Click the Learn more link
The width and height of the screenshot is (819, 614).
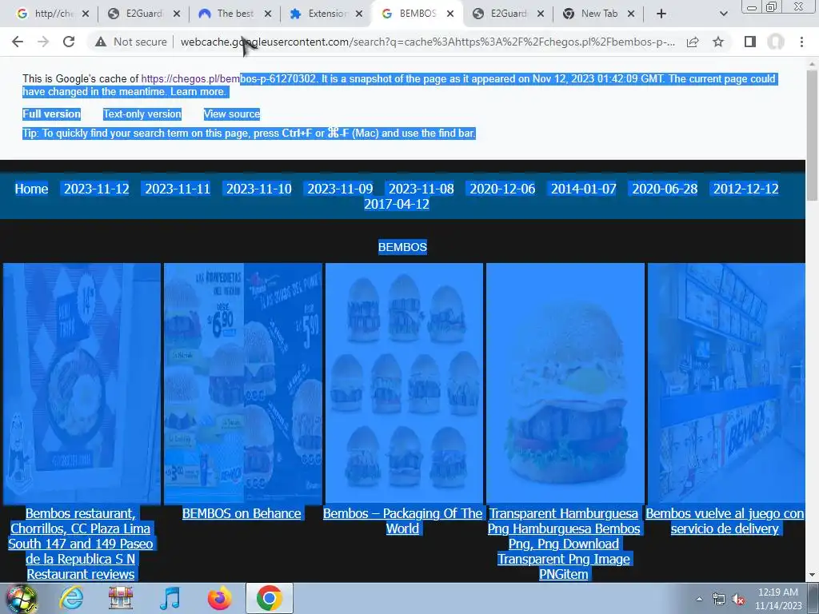(x=198, y=92)
